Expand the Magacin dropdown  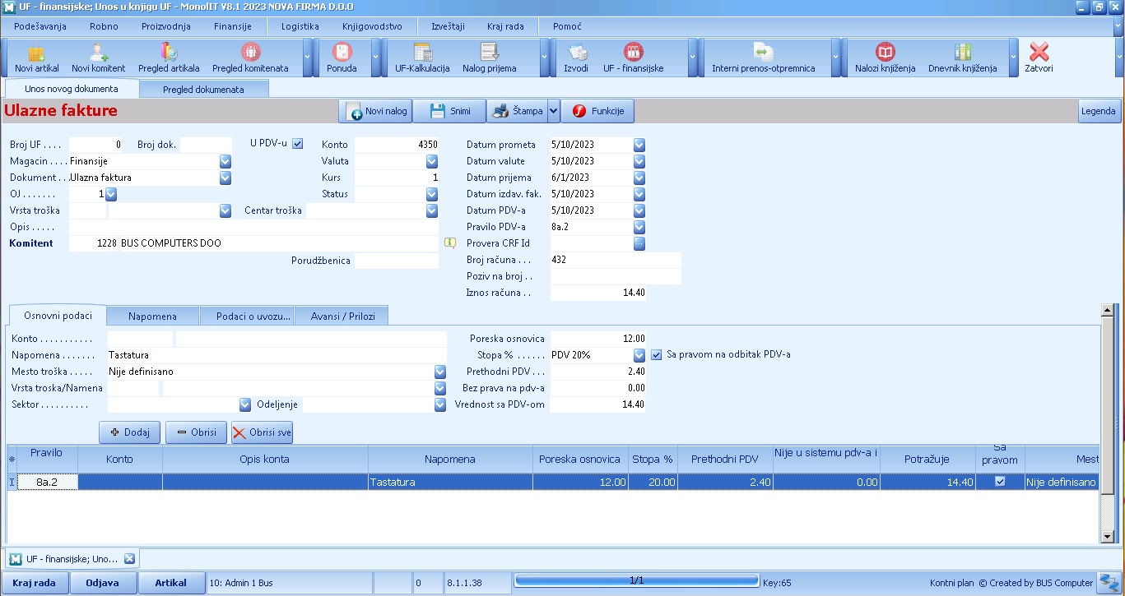(x=225, y=161)
